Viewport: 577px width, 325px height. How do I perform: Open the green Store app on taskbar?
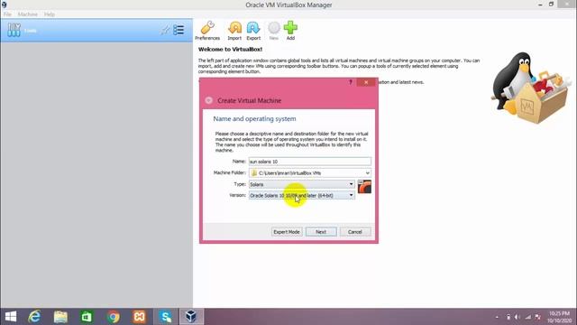coord(87,317)
